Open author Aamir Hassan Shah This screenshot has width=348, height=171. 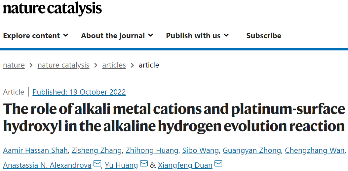(x=35, y=151)
